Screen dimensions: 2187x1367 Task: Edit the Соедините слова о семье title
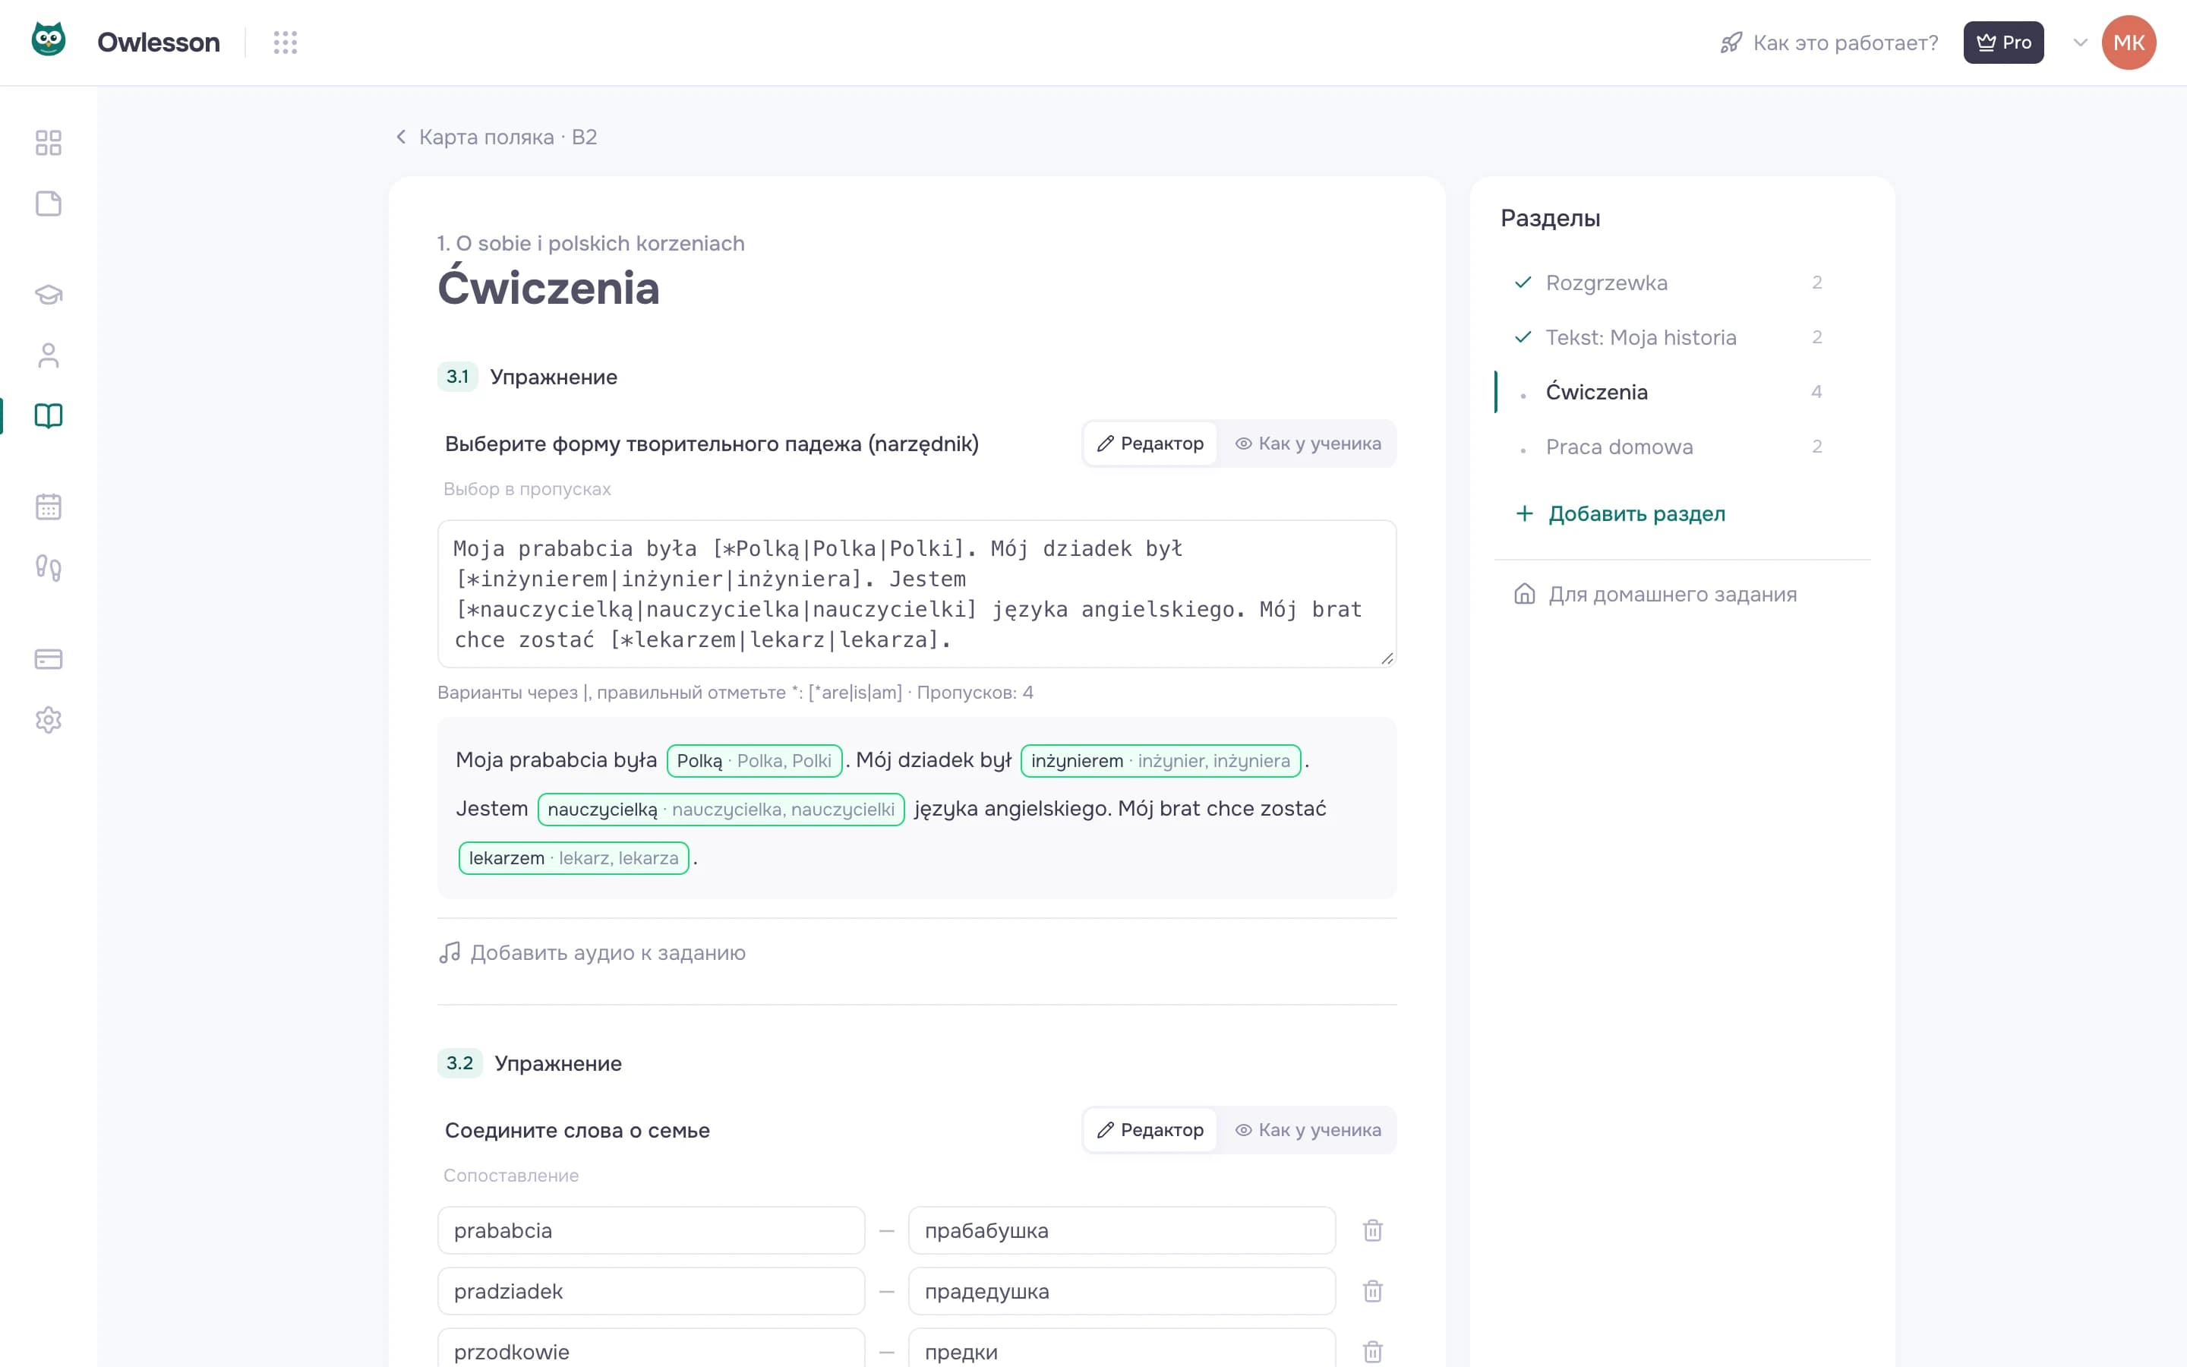pyautogui.click(x=576, y=1130)
